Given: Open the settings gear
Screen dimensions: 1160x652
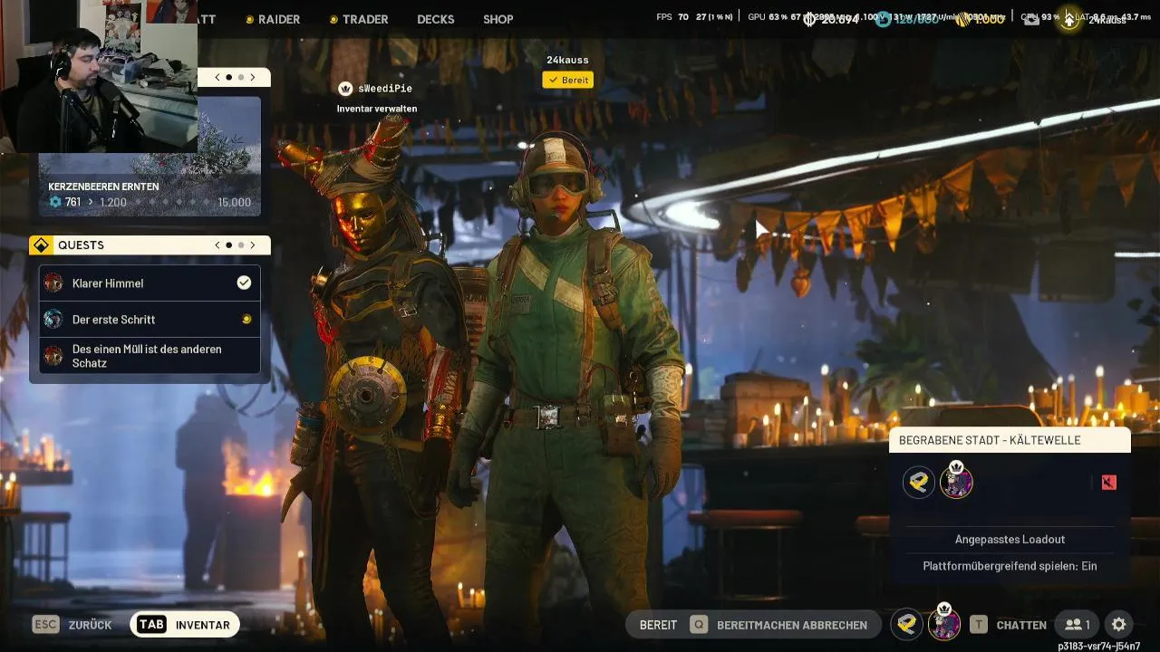Looking at the screenshot, I should (1119, 625).
